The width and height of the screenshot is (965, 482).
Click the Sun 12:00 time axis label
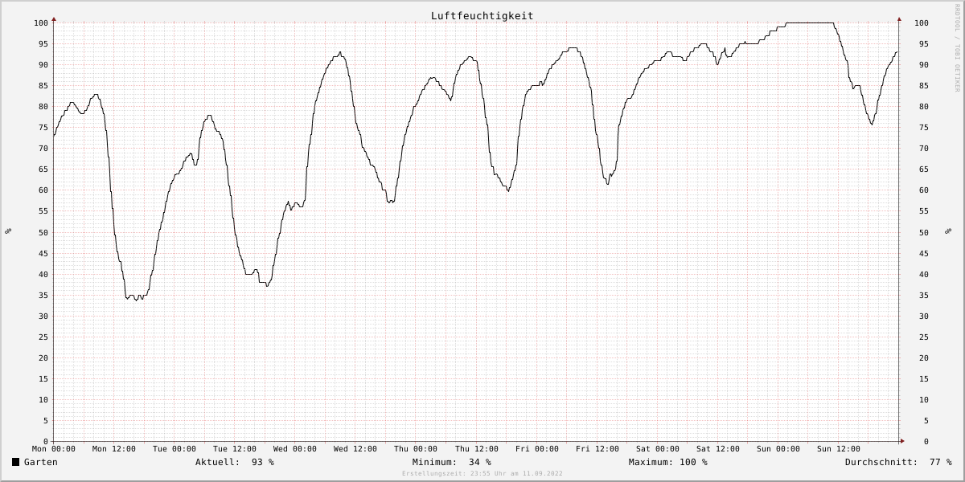pos(839,449)
